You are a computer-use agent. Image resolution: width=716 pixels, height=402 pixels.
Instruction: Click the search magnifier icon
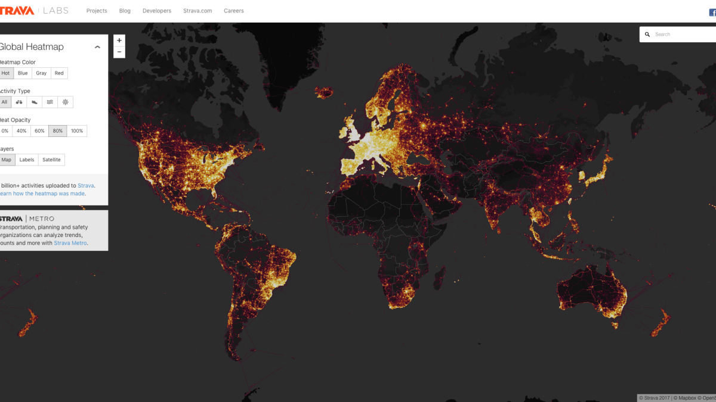pos(647,35)
